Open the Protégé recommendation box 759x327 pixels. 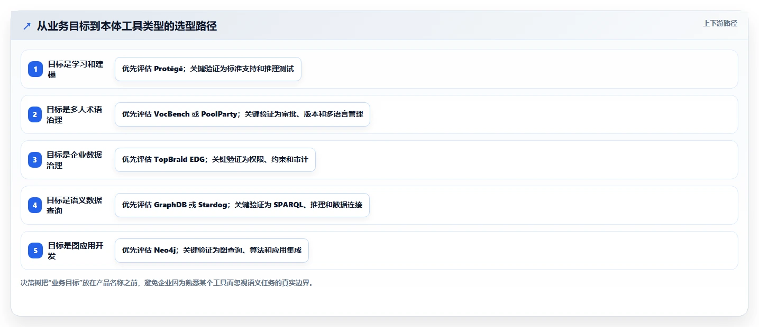coord(208,69)
